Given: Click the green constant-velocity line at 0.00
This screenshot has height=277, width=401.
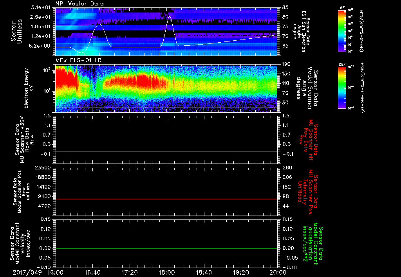Looking at the screenshot, I should (166, 248).
